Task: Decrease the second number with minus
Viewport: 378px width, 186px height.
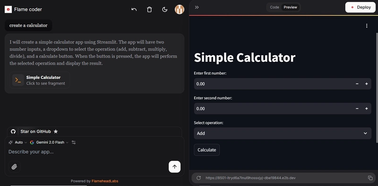Action: point(357,109)
